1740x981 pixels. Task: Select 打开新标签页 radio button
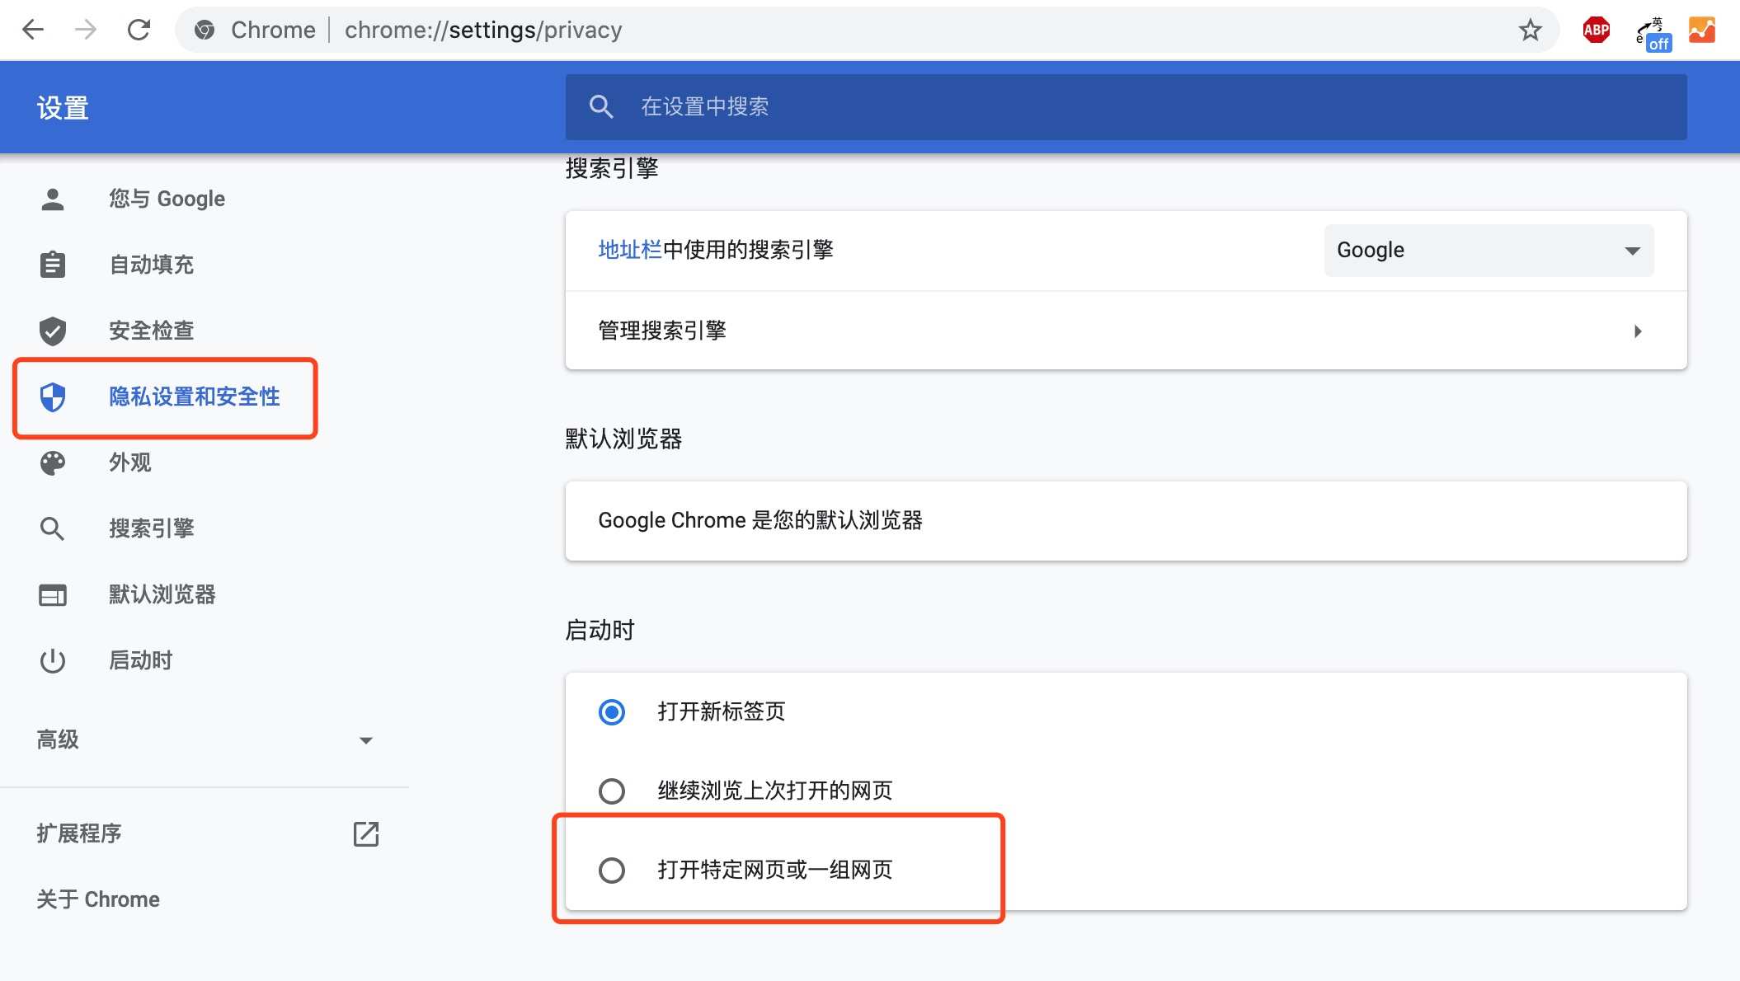(612, 711)
